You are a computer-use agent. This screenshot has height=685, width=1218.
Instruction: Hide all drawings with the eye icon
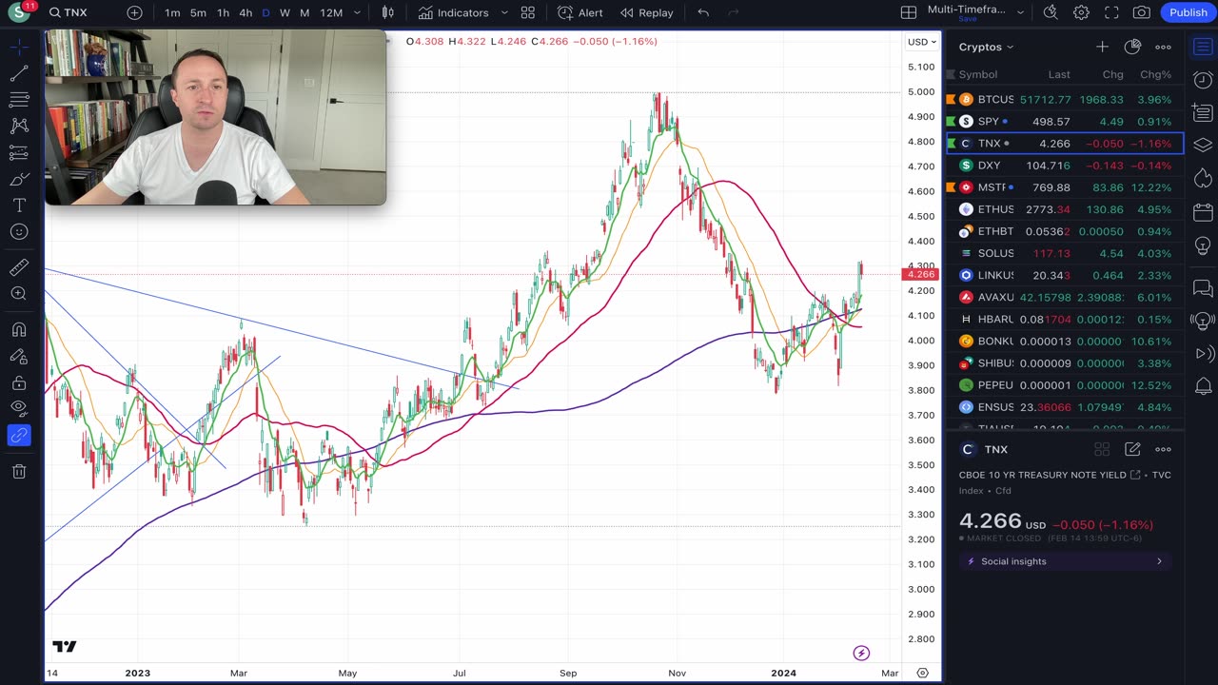(19, 408)
